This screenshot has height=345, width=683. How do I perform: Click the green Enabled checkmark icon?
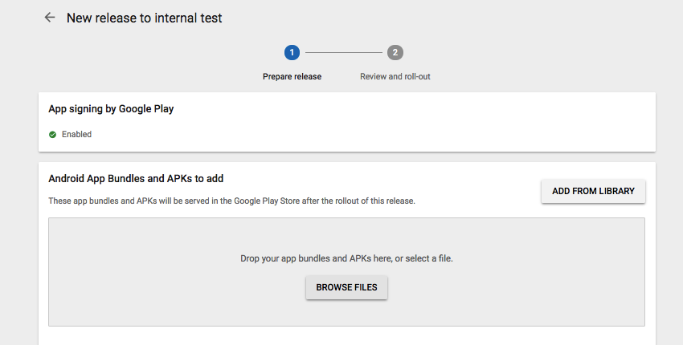click(52, 135)
